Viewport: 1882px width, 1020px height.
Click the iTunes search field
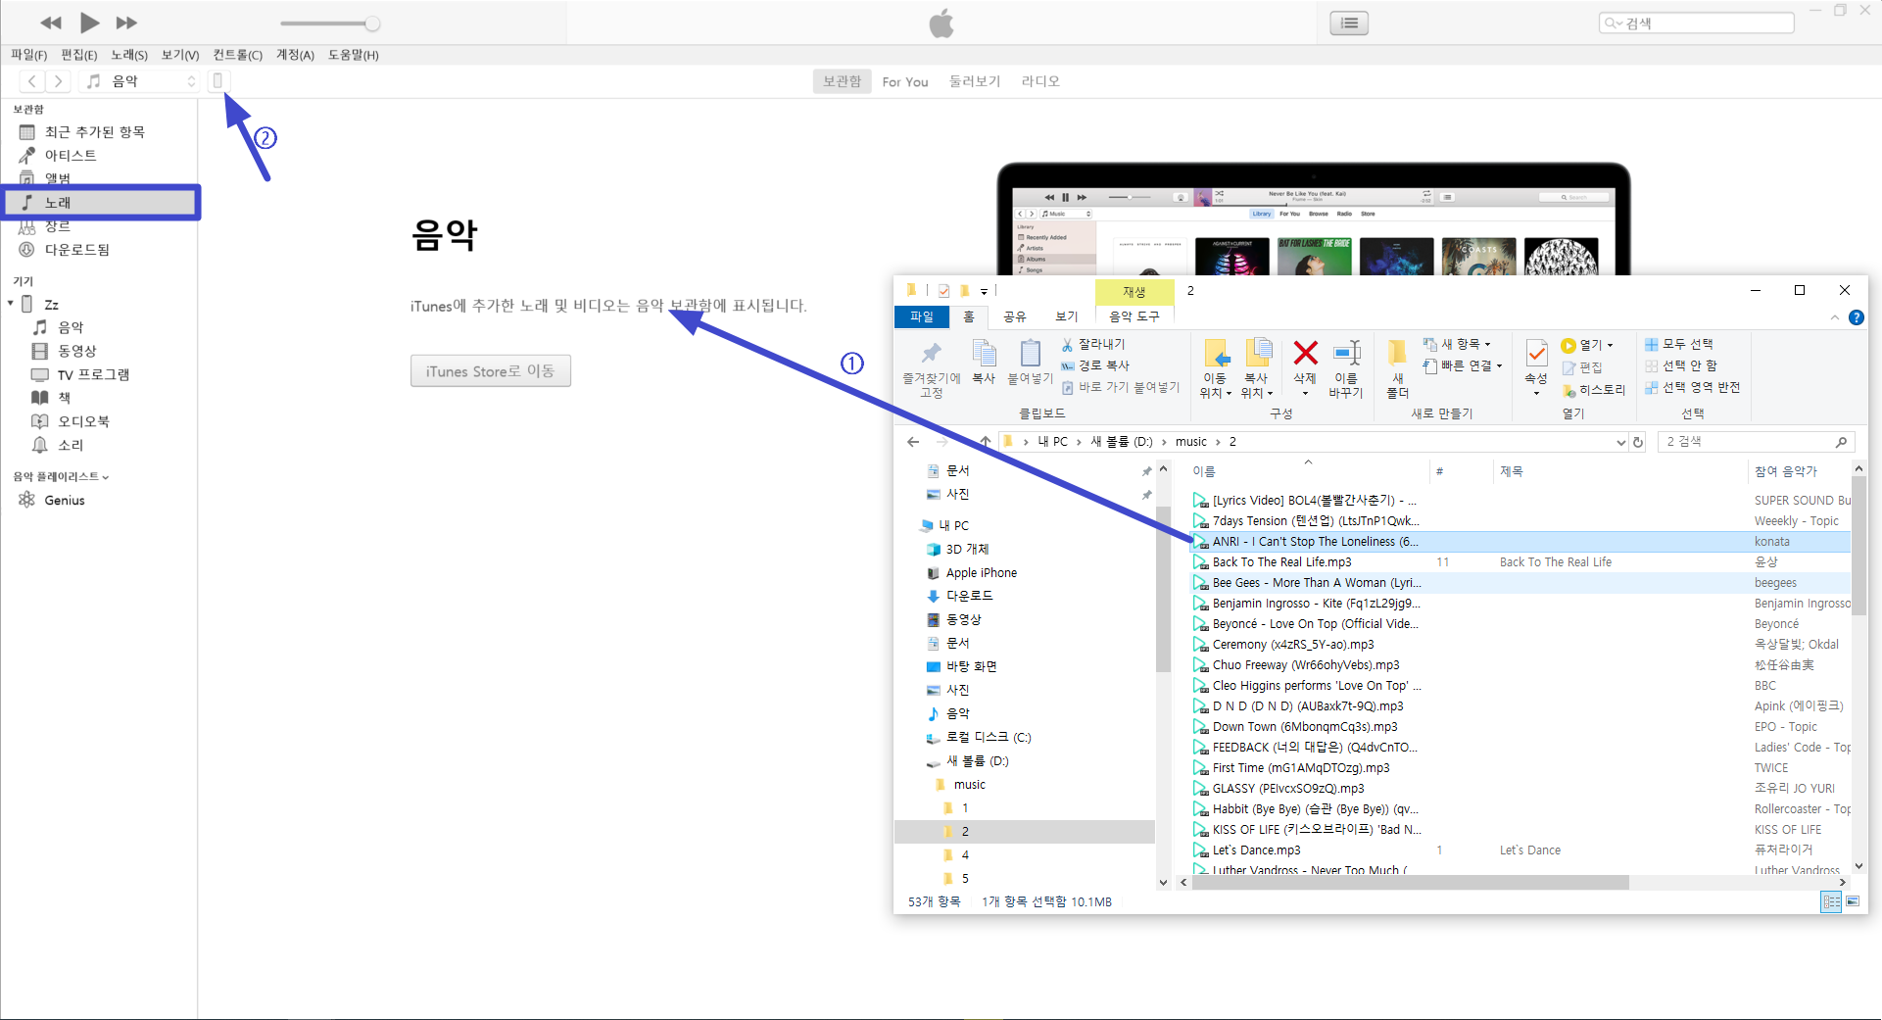(x=1697, y=23)
